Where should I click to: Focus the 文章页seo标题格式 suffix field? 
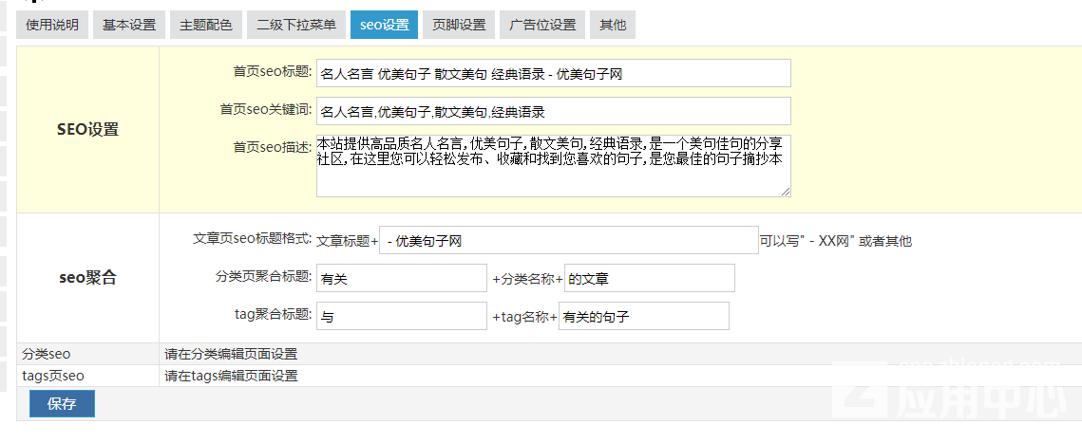tap(568, 241)
